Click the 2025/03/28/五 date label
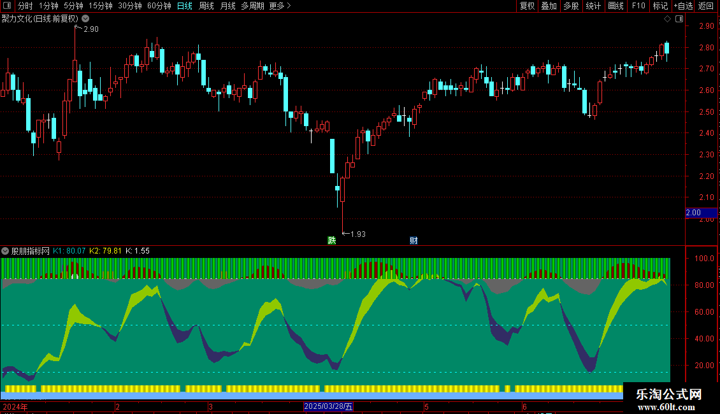The height and width of the screenshot is (414, 720). [x=328, y=406]
